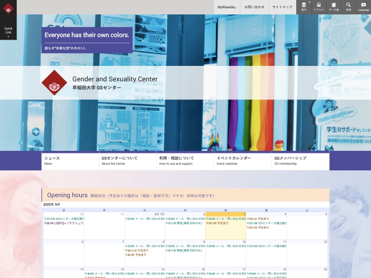The width and height of the screenshot is (371, 278).
Task: Click the Gender and Sexuality Center title
Action: 115,79
